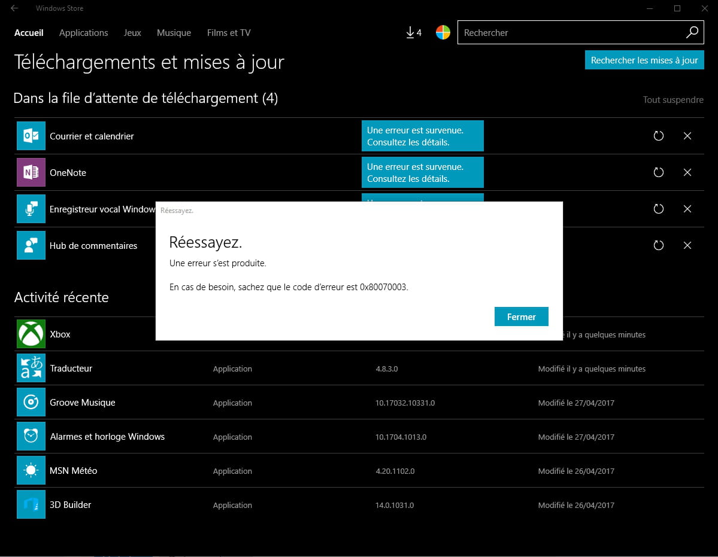Image resolution: width=718 pixels, height=557 pixels.
Task: Minimize the Windows Store window
Action: coord(650,8)
